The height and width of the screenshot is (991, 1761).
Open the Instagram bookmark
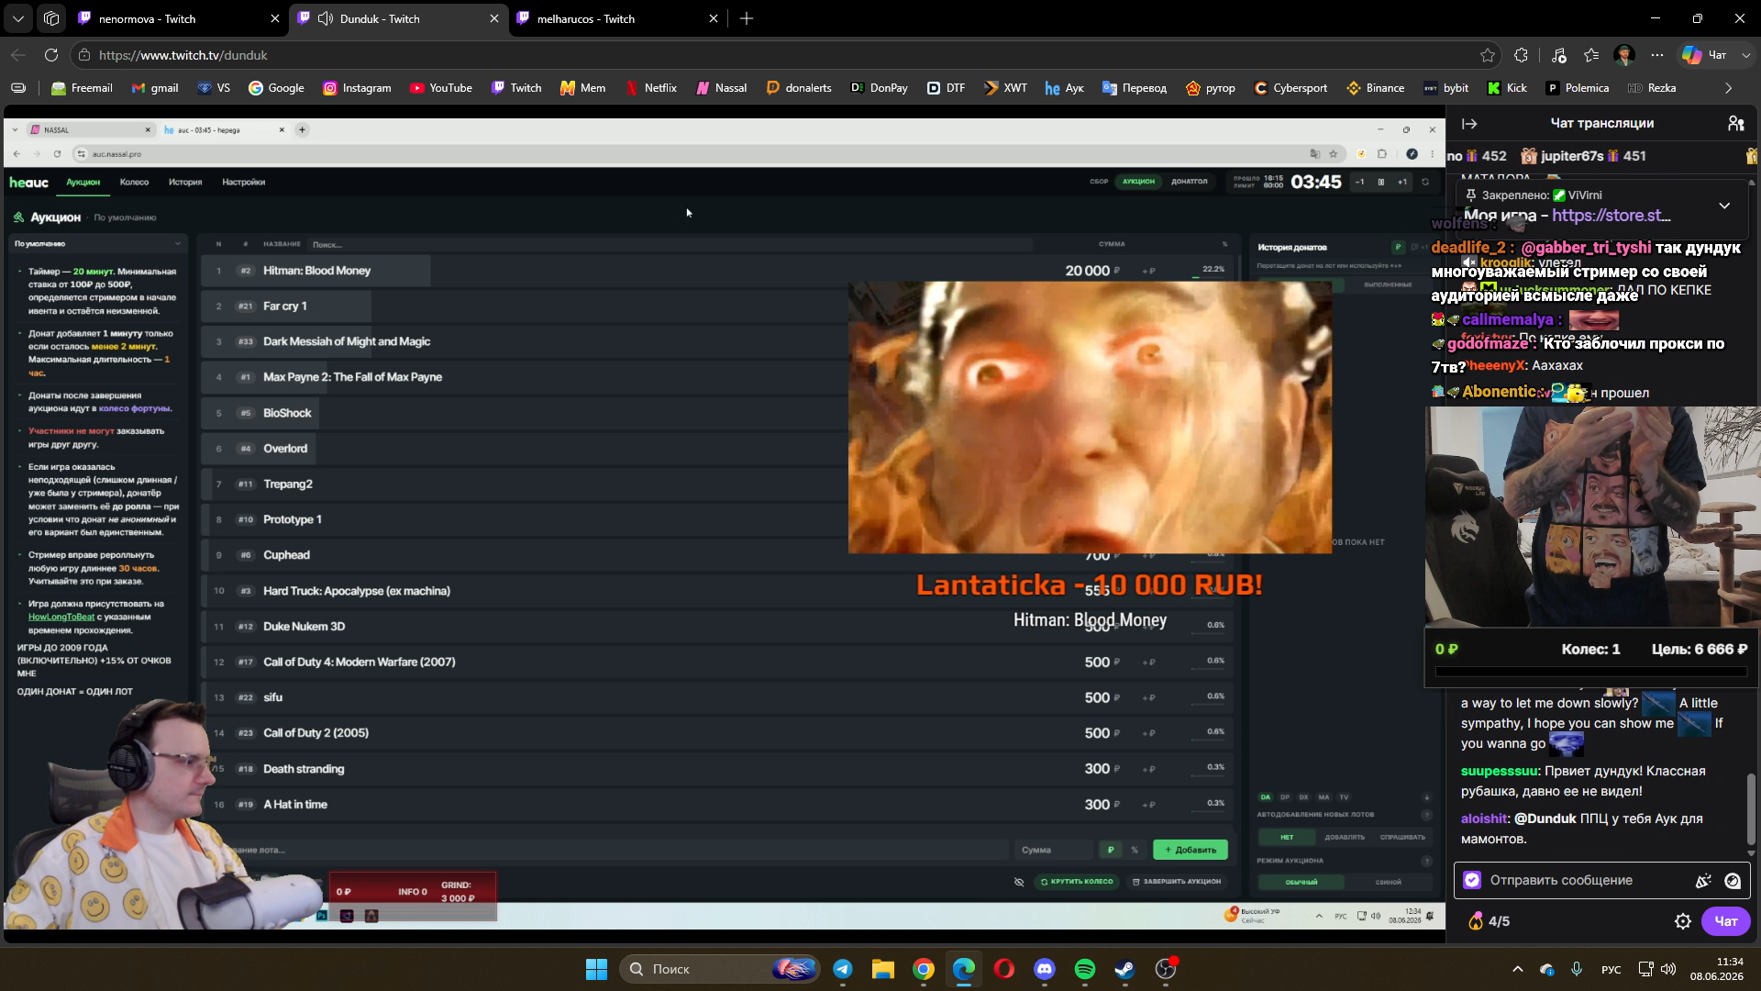coord(357,88)
